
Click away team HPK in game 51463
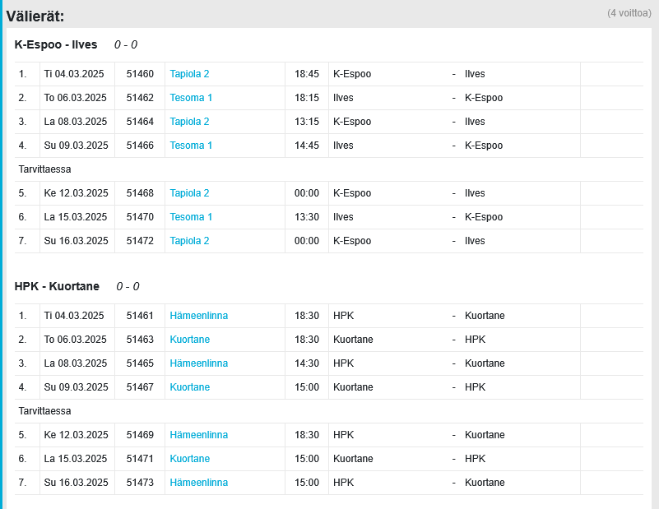(x=475, y=340)
